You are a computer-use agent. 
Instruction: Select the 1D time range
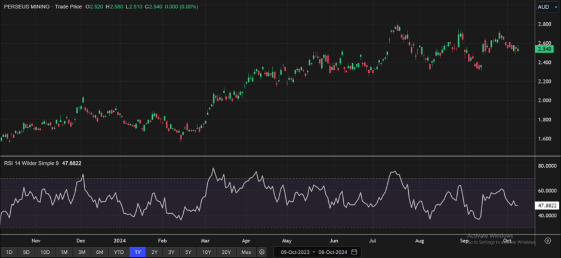9,252
